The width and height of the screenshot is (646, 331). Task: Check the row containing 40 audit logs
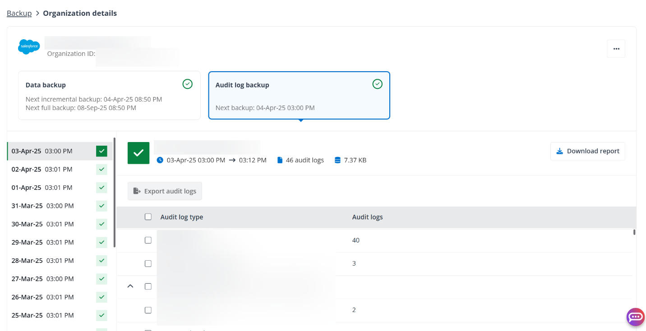(148, 240)
